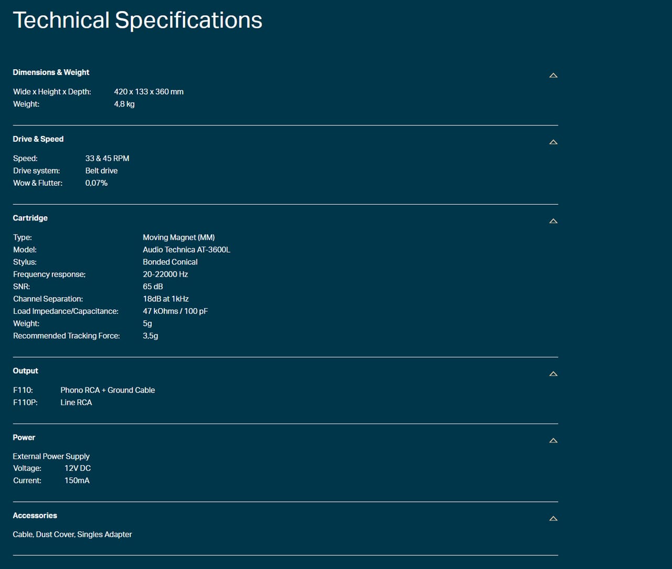The height and width of the screenshot is (569, 672).
Task: Click the Power section collapse arrow
Action: coord(553,440)
